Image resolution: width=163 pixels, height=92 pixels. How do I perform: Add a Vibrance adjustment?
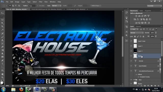coord(148,16)
